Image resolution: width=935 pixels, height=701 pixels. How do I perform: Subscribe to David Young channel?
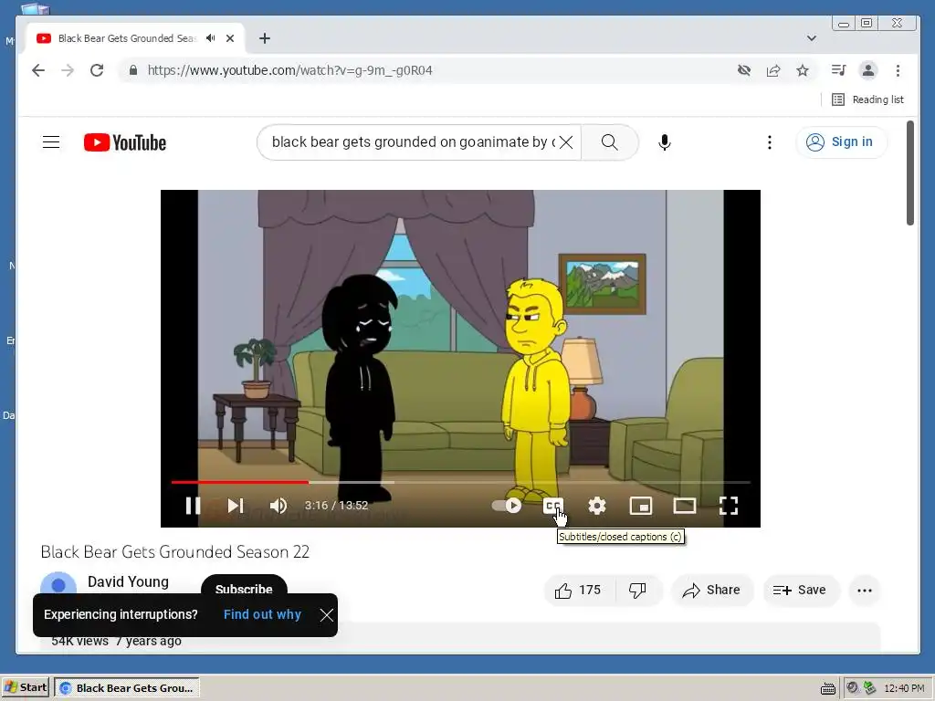[x=244, y=589]
